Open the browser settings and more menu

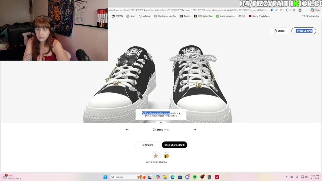pyautogui.click(x=306, y=10)
